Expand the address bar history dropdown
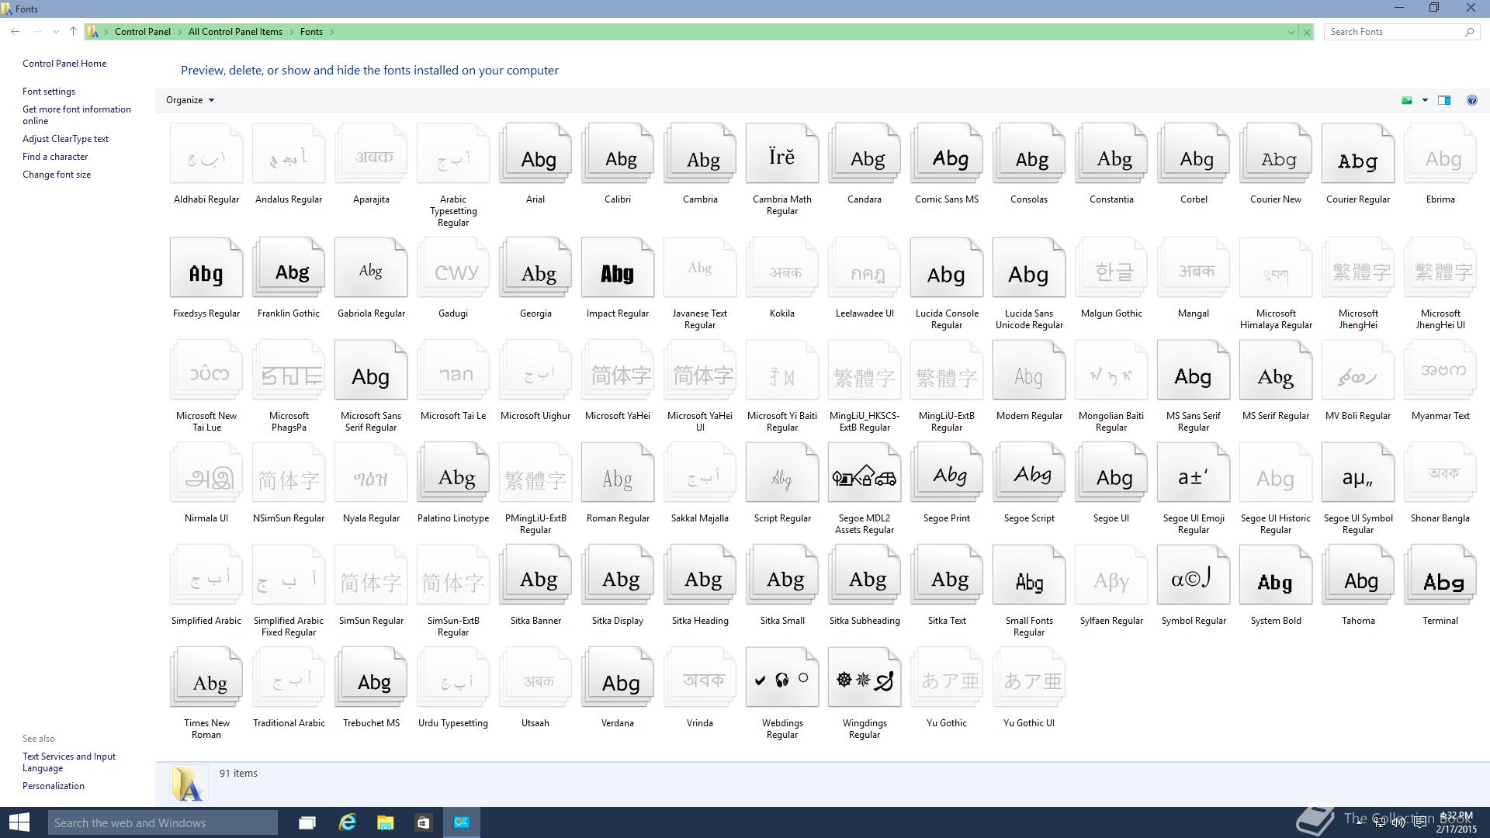 (1291, 32)
